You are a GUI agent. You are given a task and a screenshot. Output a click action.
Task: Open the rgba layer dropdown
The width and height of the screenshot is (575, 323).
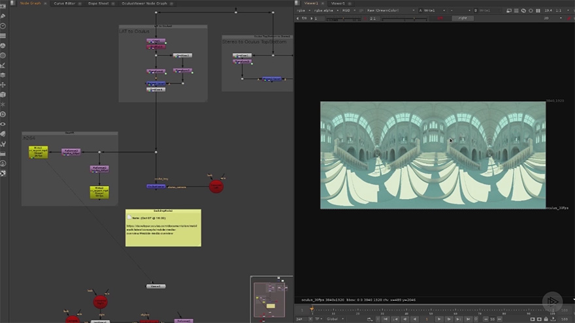click(303, 10)
